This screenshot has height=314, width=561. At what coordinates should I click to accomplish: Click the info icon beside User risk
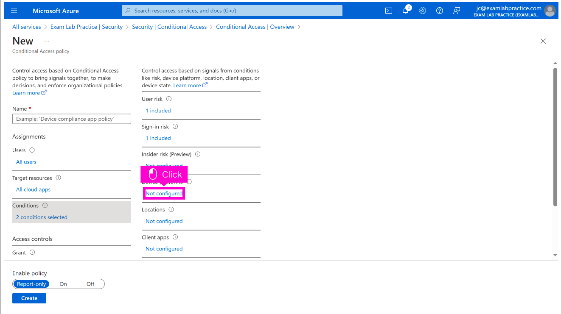[169, 99]
